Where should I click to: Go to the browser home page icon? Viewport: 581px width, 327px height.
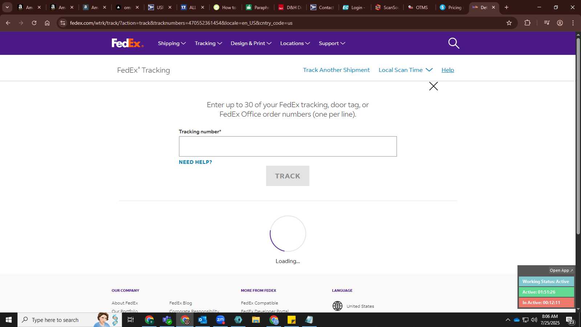pyautogui.click(x=47, y=23)
